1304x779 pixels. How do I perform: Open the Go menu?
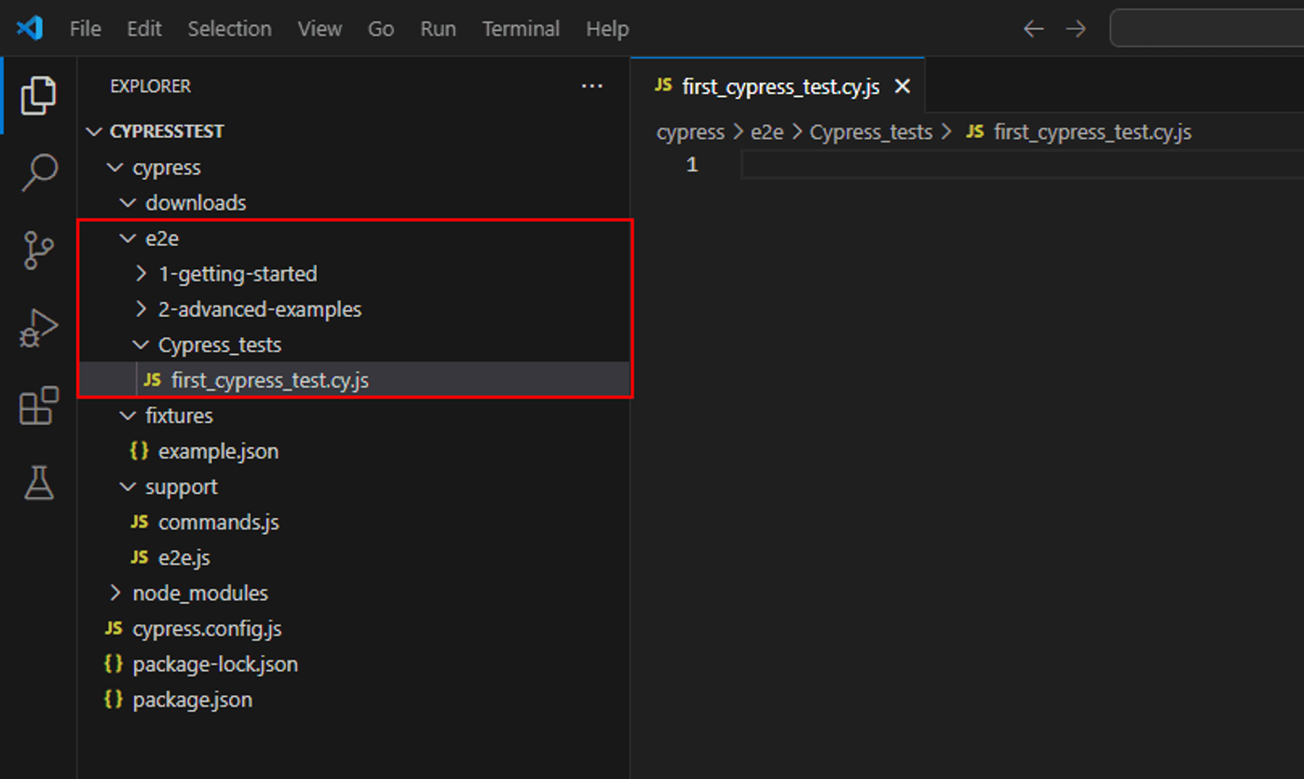pos(381,29)
